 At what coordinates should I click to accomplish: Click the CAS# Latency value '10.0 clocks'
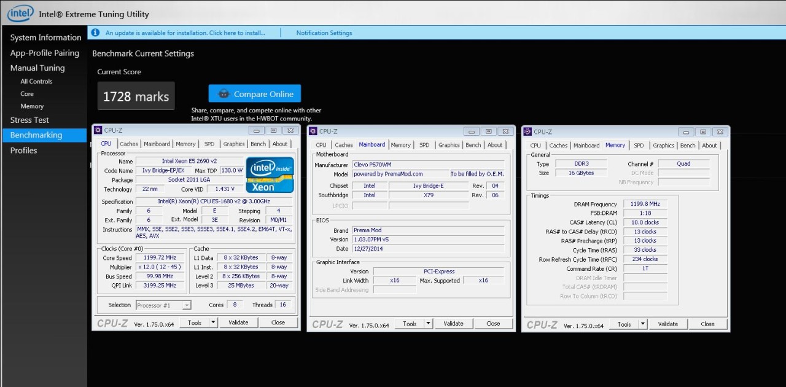pyautogui.click(x=645, y=222)
